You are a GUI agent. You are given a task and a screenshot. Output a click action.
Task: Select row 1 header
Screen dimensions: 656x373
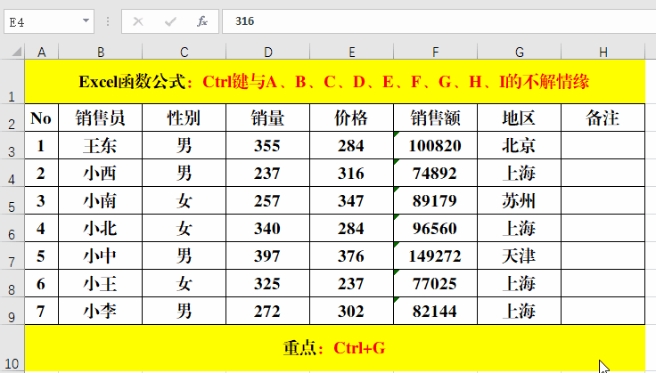tap(12, 82)
